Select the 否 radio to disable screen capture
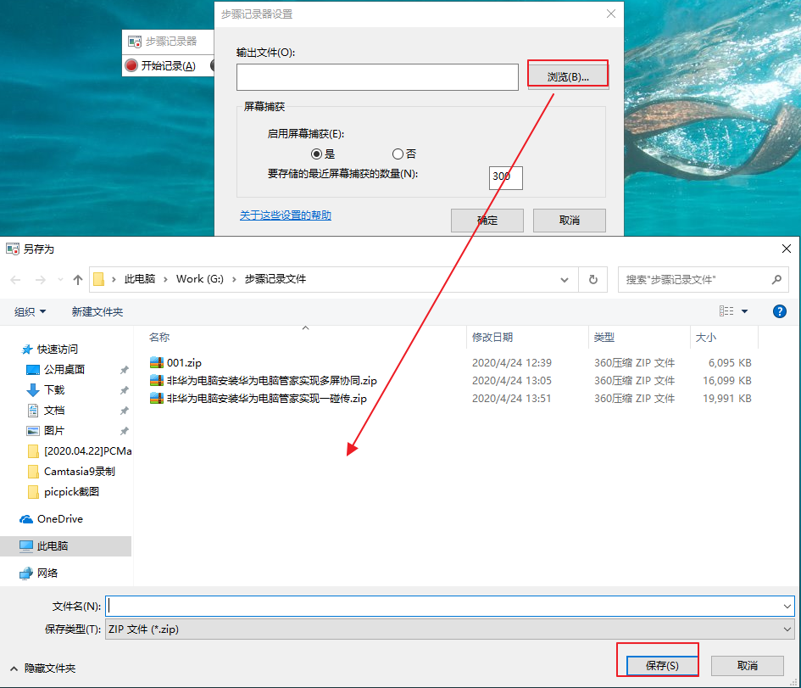The width and height of the screenshot is (801, 688). point(397,154)
